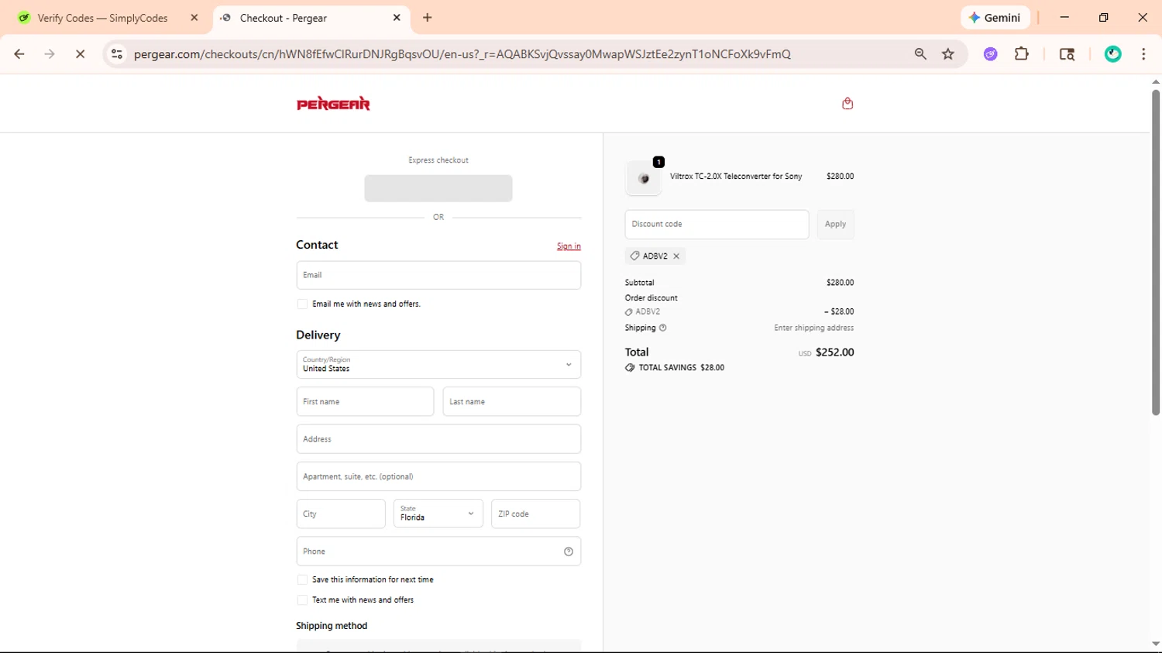Click the 'TOTAL SAVINGS $28.00' text
The height and width of the screenshot is (653, 1162).
(681, 368)
